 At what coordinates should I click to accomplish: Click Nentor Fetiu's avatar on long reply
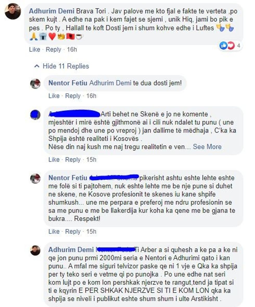[35, 178]
